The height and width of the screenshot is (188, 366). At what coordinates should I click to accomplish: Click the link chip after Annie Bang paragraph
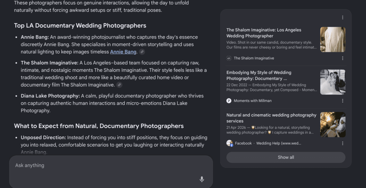(142, 52)
